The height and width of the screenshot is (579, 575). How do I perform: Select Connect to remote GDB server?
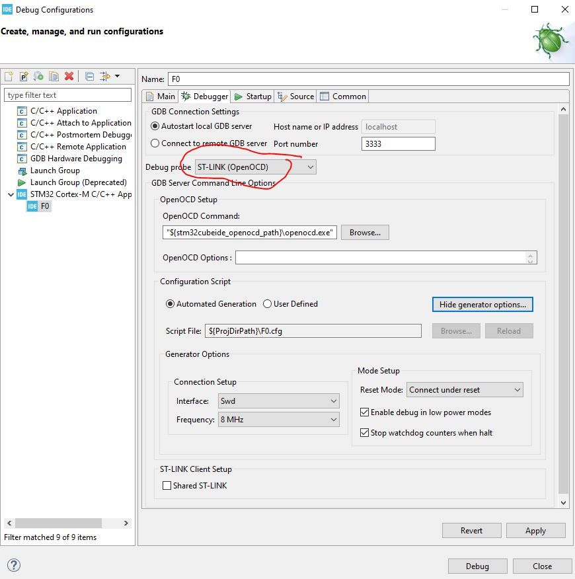(x=209, y=143)
